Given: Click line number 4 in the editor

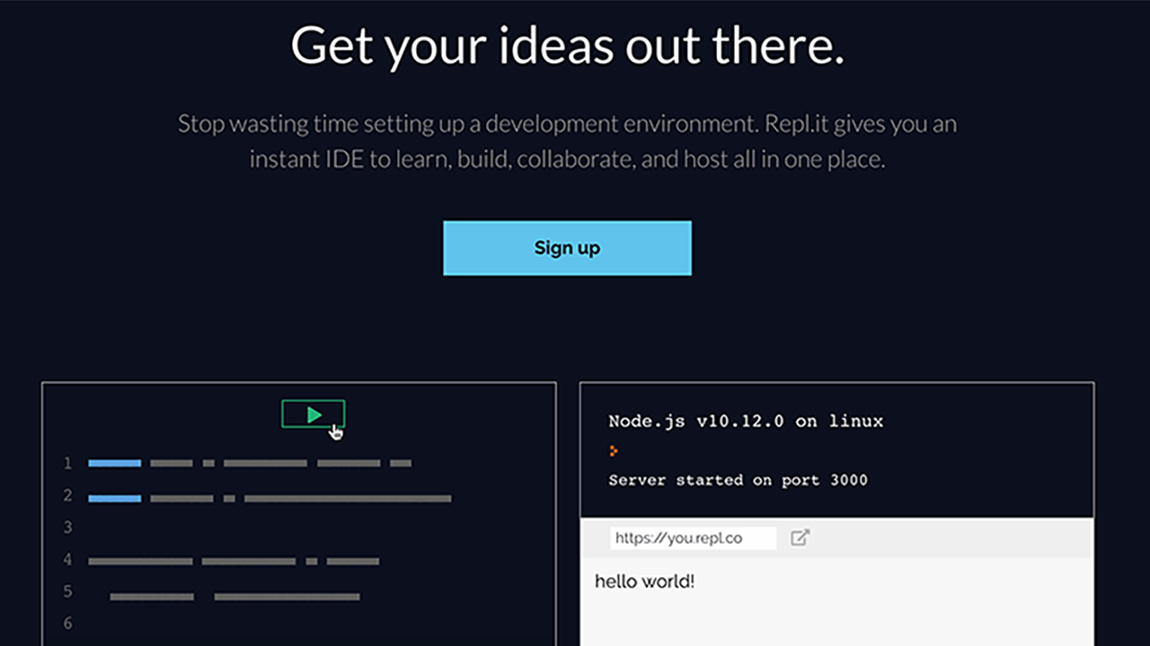Looking at the screenshot, I should (67, 560).
